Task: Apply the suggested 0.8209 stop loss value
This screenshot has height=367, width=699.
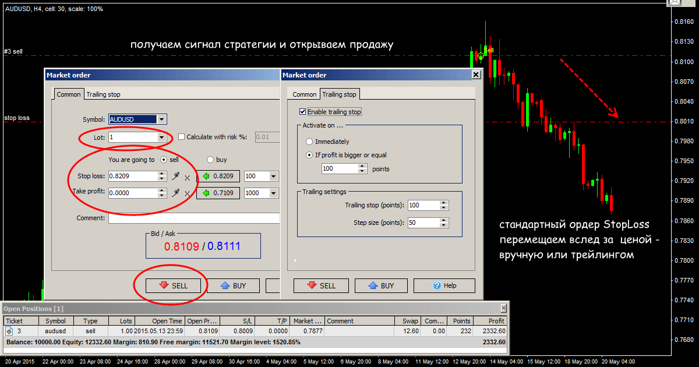Action: tap(218, 177)
